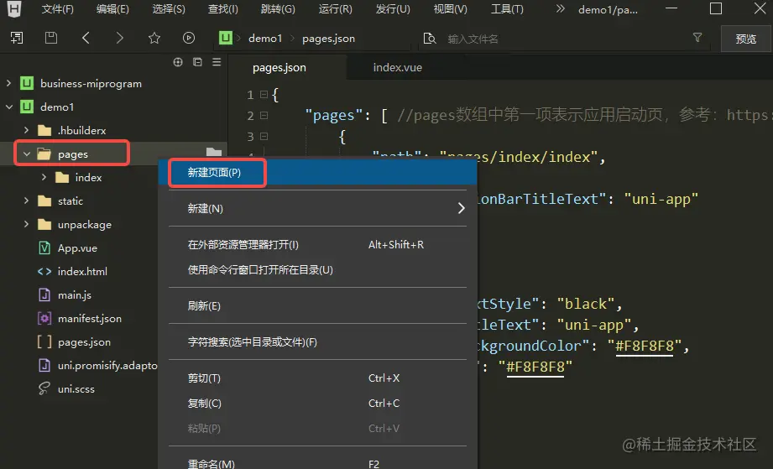
Task: Click the collapse-all icon in explorer
Action: tap(197, 62)
